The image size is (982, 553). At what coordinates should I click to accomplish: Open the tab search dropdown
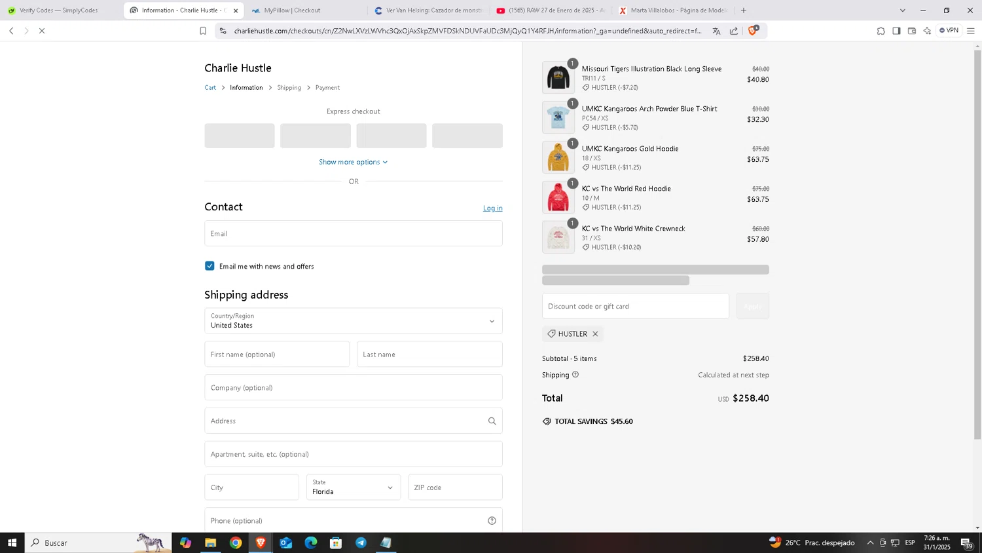903,10
